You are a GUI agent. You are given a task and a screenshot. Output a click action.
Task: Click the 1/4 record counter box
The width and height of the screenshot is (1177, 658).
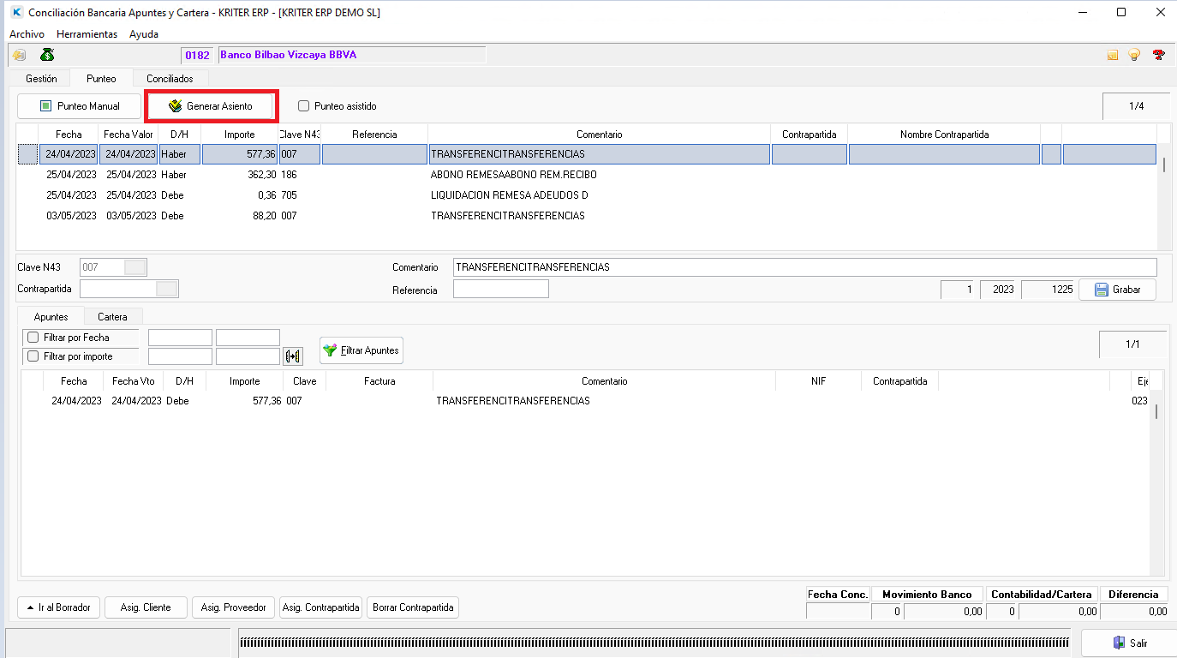tap(1136, 106)
